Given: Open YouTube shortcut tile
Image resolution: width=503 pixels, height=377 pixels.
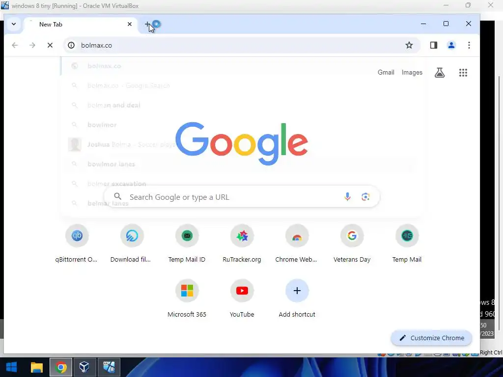Looking at the screenshot, I should pos(242,298).
